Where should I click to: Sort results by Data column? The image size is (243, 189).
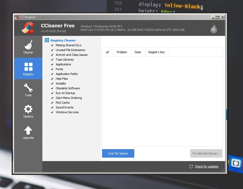[x=138, y=52]
